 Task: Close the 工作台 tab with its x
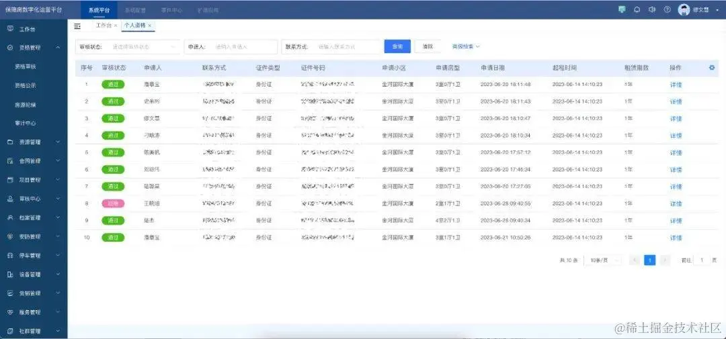pos(116,26)
